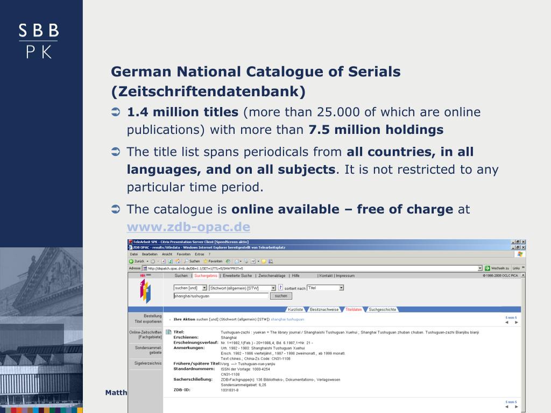Click the green Zurück back arrow icon
The height and width of the screenshot is (413, 551).
131,261
